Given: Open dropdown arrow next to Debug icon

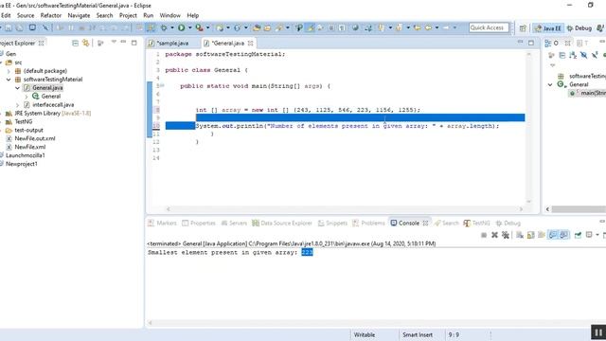Looking at the screenshot, I should [172, 27].
